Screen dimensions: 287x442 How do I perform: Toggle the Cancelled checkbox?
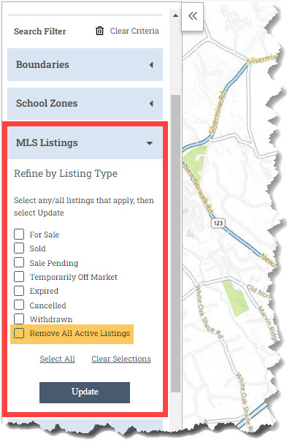[19, 305]
